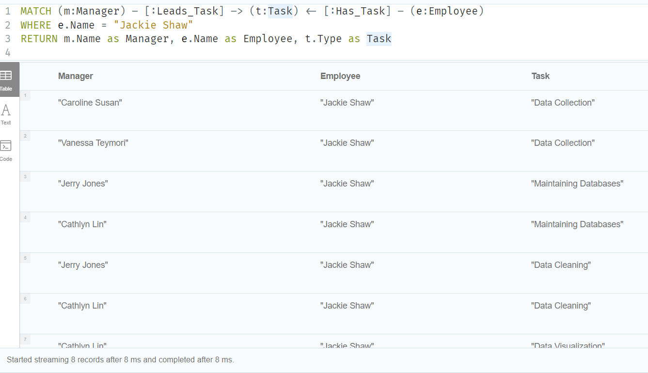Image resolution: width=648 pixels, height=373 pixels.
Task: Click the "Data Cleaning" cell in row 5
Action: point(561,264)
